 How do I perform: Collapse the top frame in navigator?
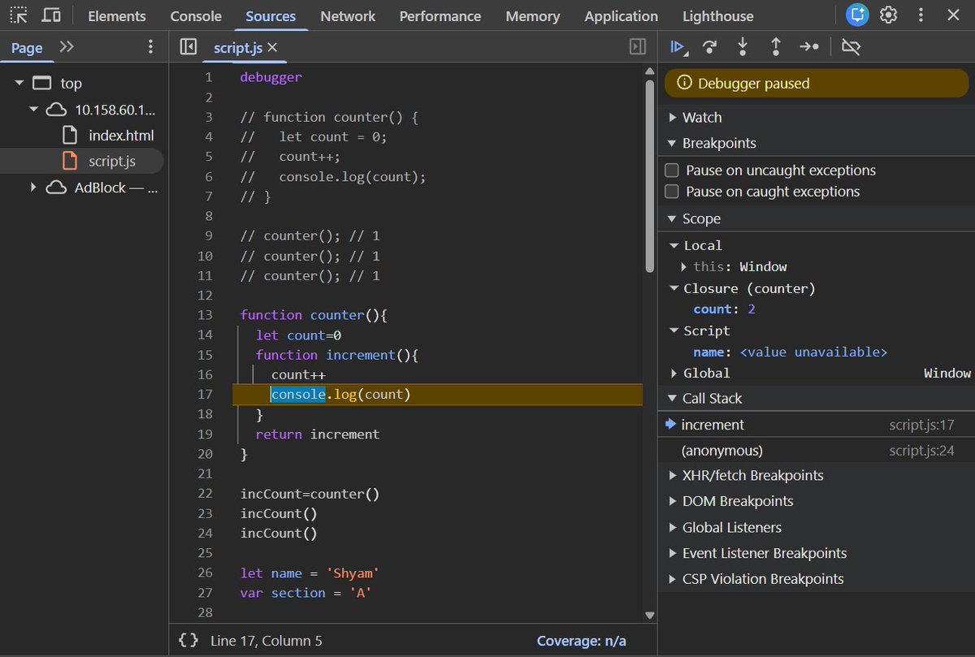click(x=19, y=83)
